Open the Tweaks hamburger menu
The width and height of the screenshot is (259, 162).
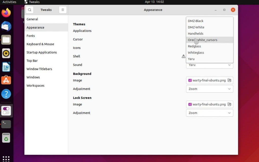[x=62, y=10]
